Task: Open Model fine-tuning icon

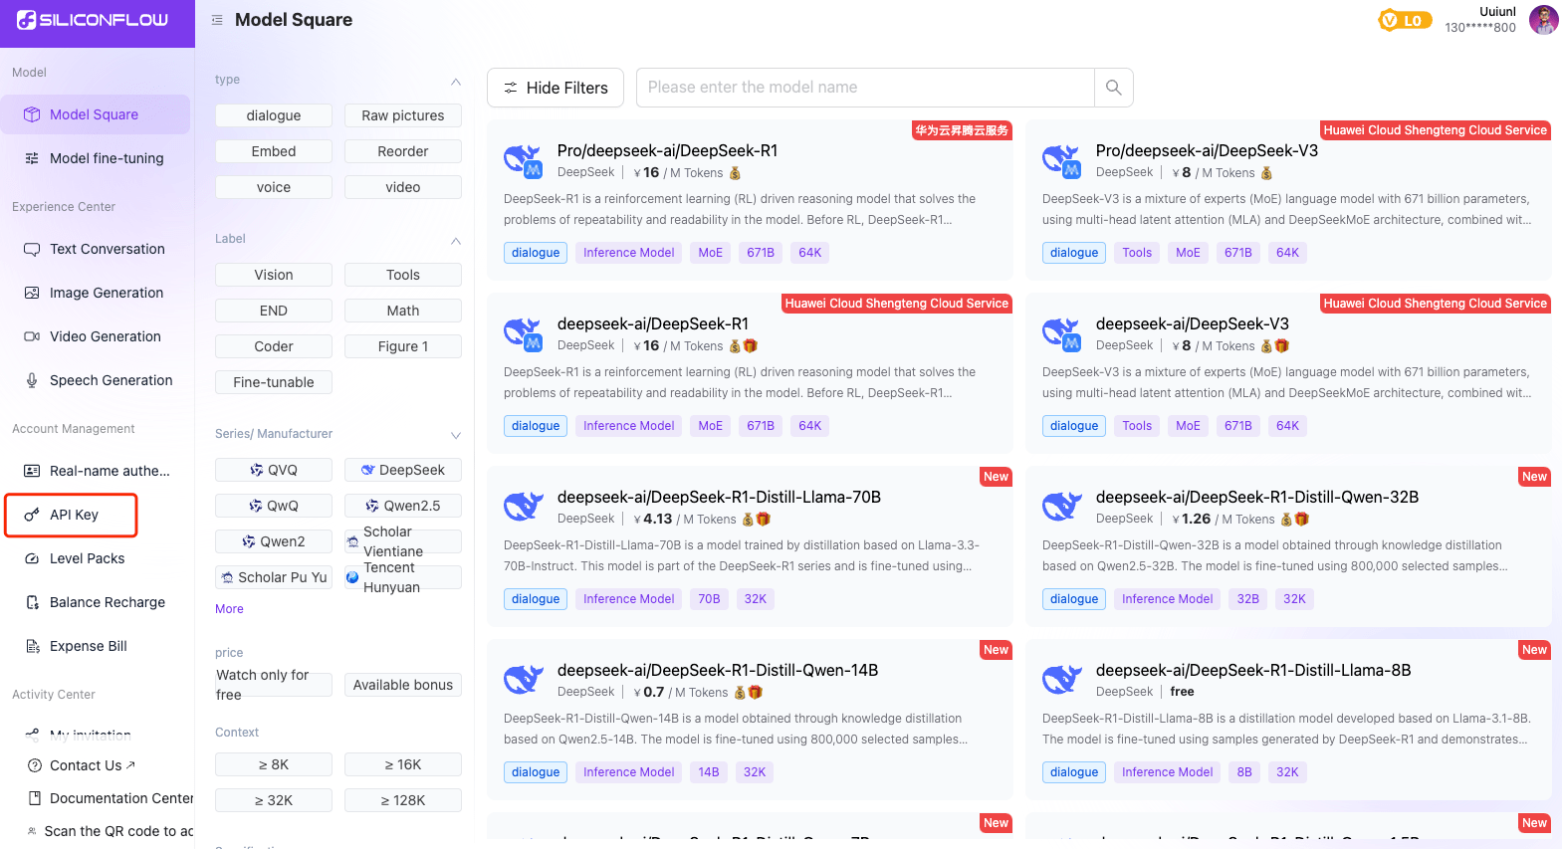Action: 32,158
